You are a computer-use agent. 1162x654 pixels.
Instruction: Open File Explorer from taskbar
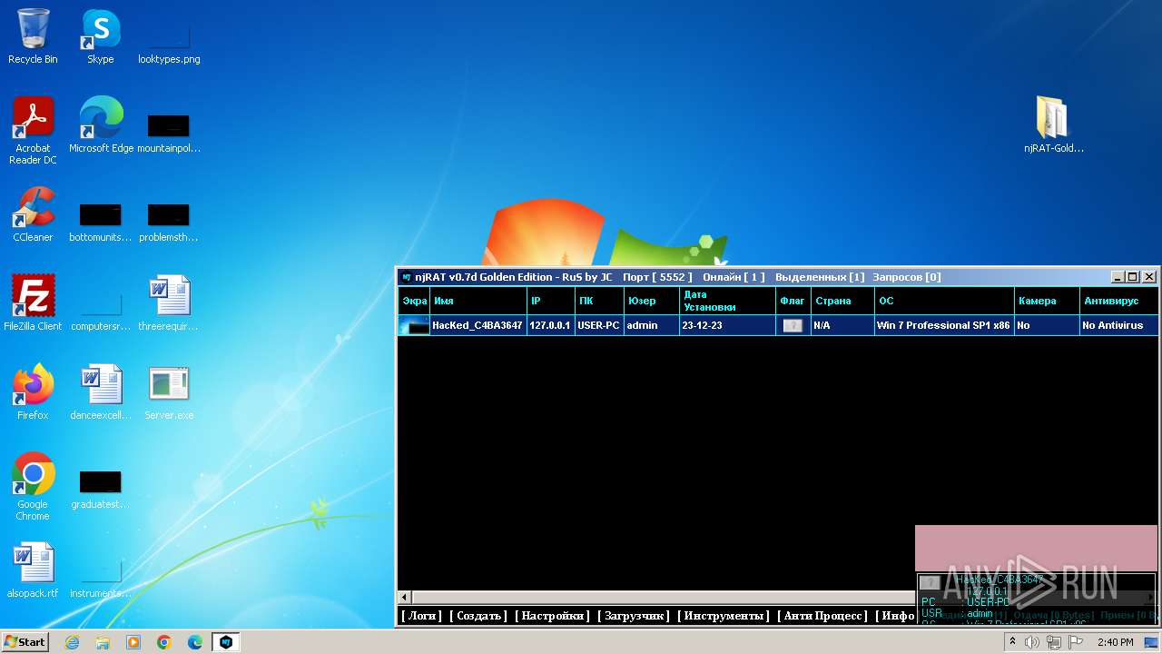(103, 642)
